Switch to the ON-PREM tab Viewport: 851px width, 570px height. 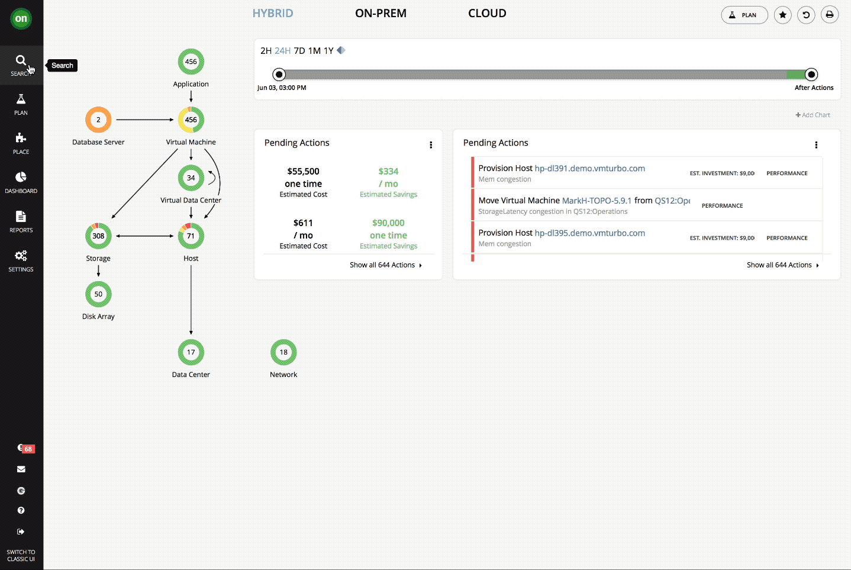[x=381, y=13]
